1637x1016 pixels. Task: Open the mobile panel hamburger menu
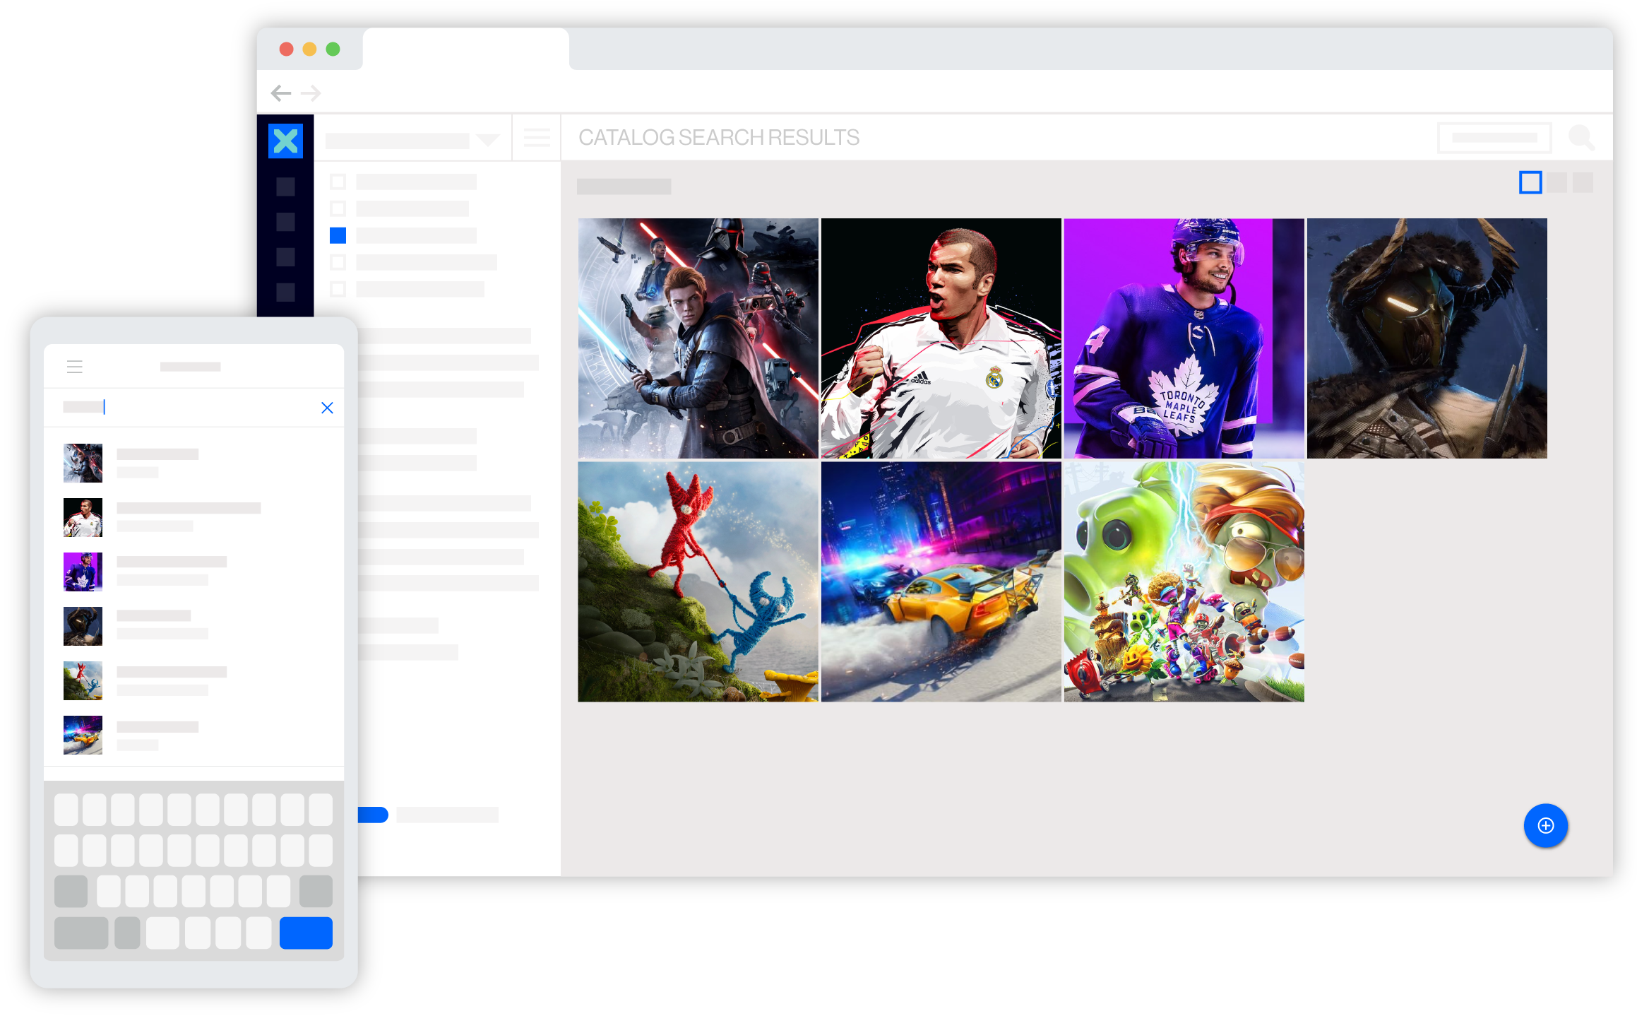75,366
